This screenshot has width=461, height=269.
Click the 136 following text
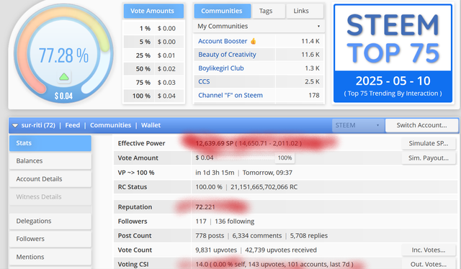tap(234, 222)
